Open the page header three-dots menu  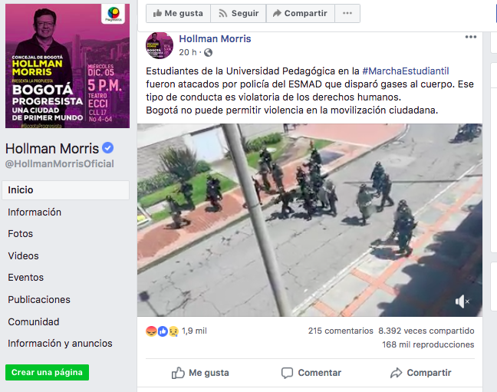pyautogui.click(x=347, y=13)
